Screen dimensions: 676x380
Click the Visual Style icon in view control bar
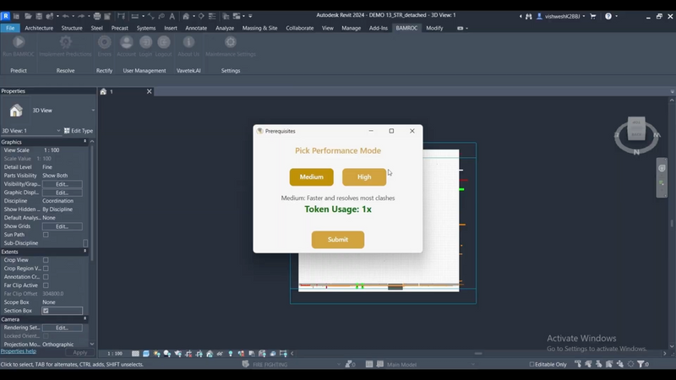click(x=146, y=353)
